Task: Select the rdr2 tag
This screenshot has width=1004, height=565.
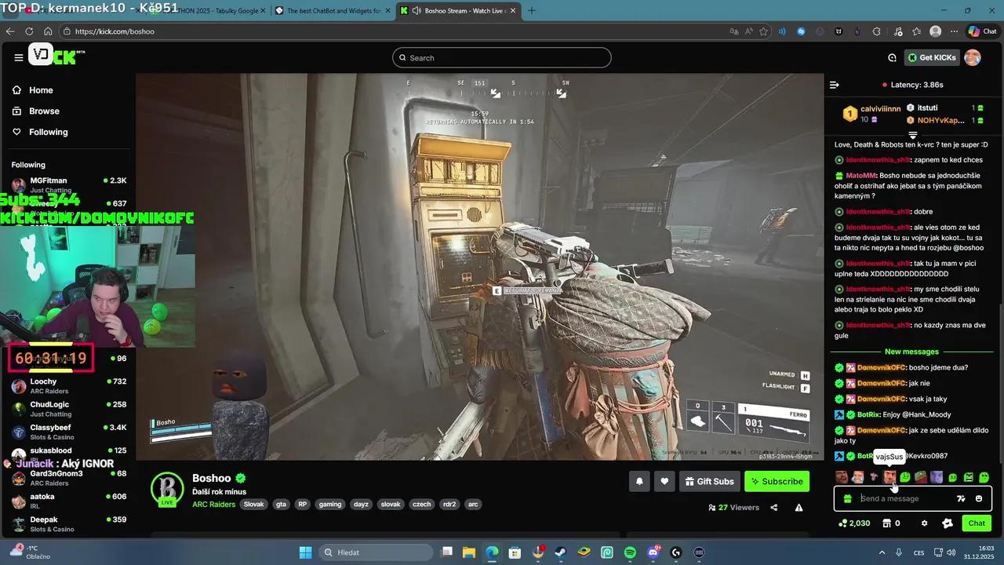Action: click(x=449, y=505)
